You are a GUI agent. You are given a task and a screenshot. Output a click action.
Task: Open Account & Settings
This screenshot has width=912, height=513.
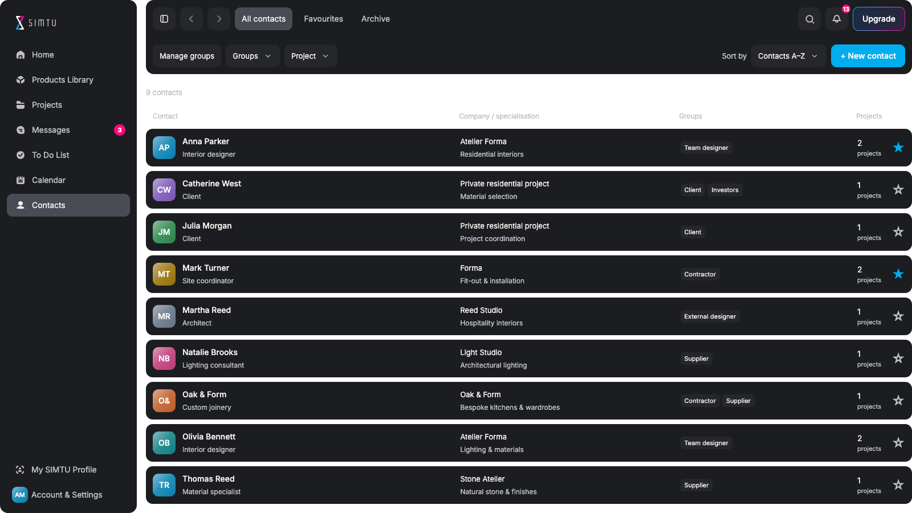click(68, 495)
